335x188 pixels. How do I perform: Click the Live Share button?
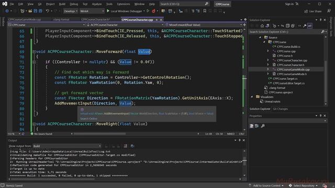(313, 11)
